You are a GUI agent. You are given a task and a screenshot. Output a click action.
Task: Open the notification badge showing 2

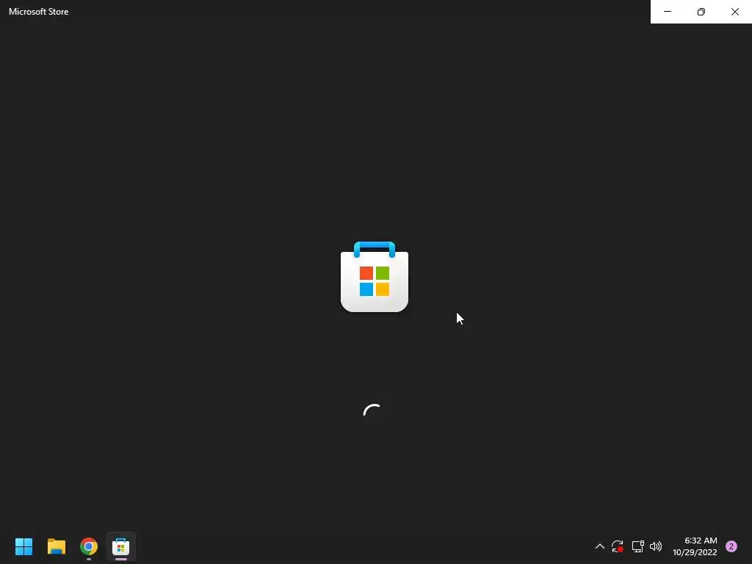(x=731, y=546)
